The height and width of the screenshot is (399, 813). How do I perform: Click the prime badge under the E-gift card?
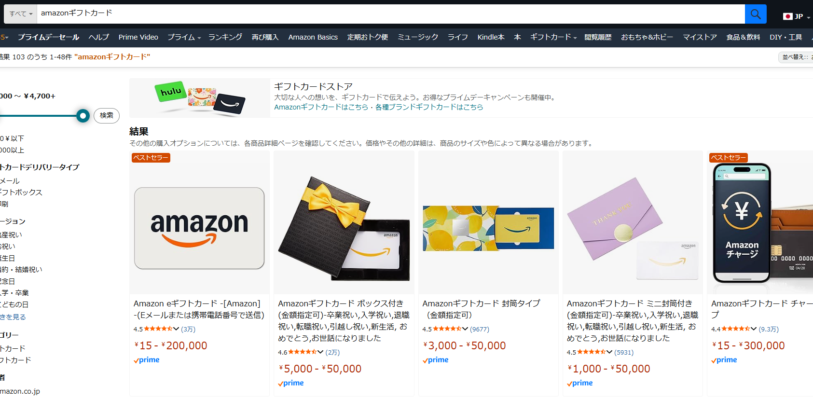pos(147,360)
